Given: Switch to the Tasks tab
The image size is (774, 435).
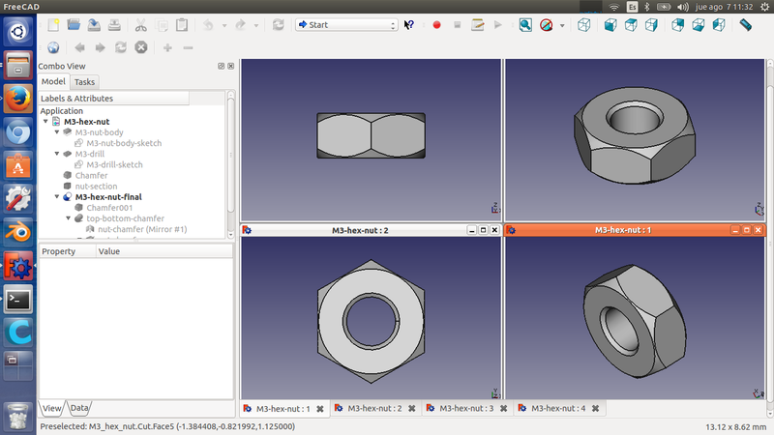Looking at the screenshot, I should tap(84, 82).
